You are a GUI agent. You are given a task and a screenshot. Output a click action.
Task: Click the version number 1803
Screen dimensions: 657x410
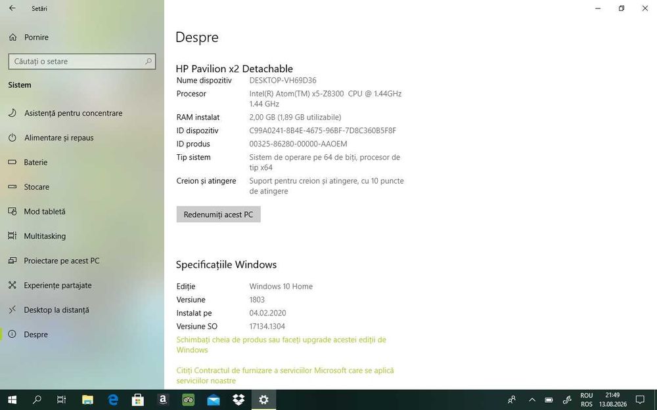[257, 300]
